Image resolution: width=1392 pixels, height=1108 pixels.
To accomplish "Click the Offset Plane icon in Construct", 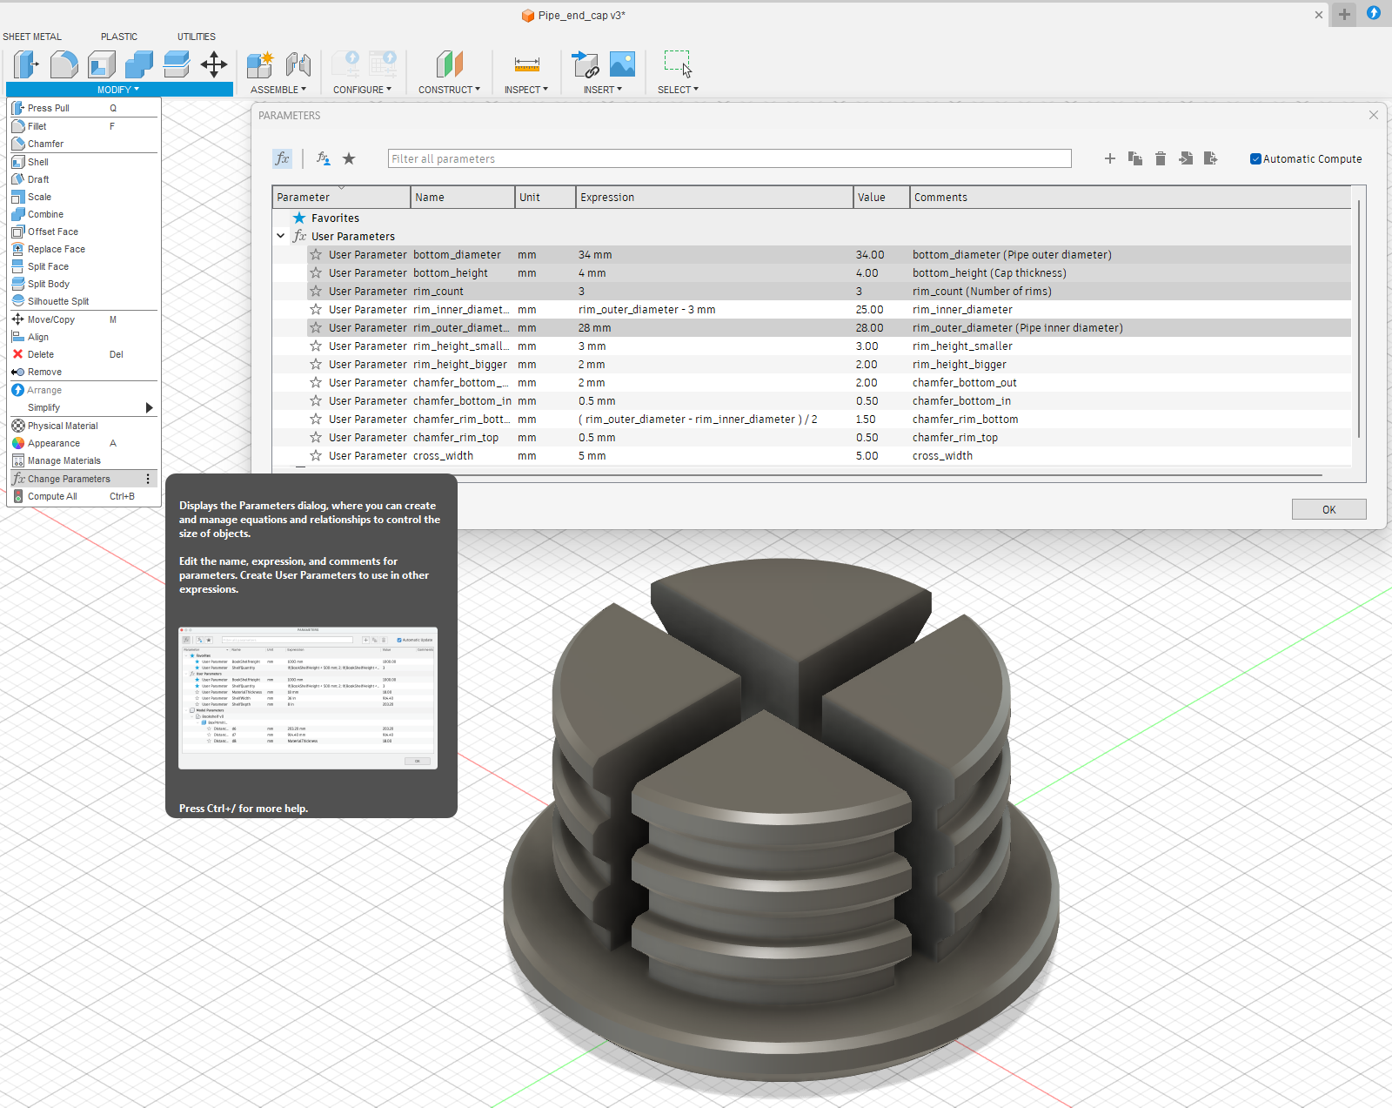I will pyautogui.click(x=449, y=64).
